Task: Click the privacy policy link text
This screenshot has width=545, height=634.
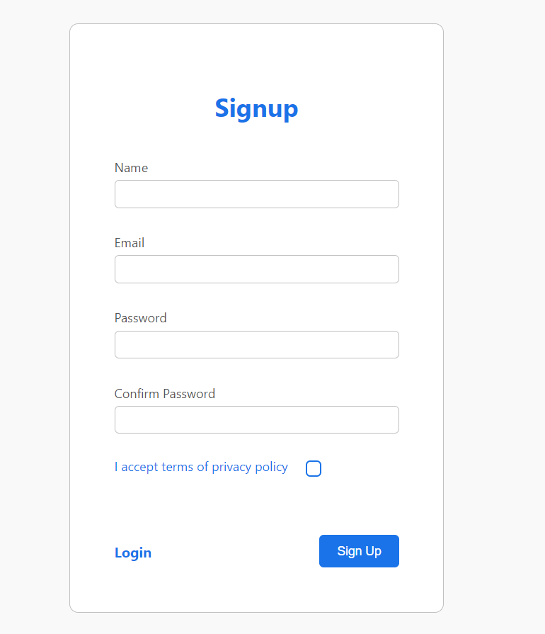Action: 201,467
